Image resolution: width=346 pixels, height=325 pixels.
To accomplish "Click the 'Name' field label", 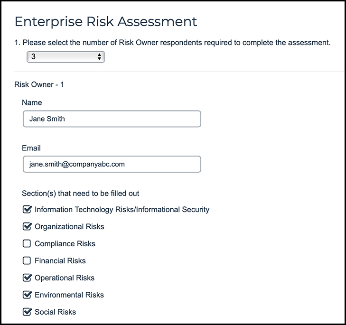I will click(x=32, y=102).
